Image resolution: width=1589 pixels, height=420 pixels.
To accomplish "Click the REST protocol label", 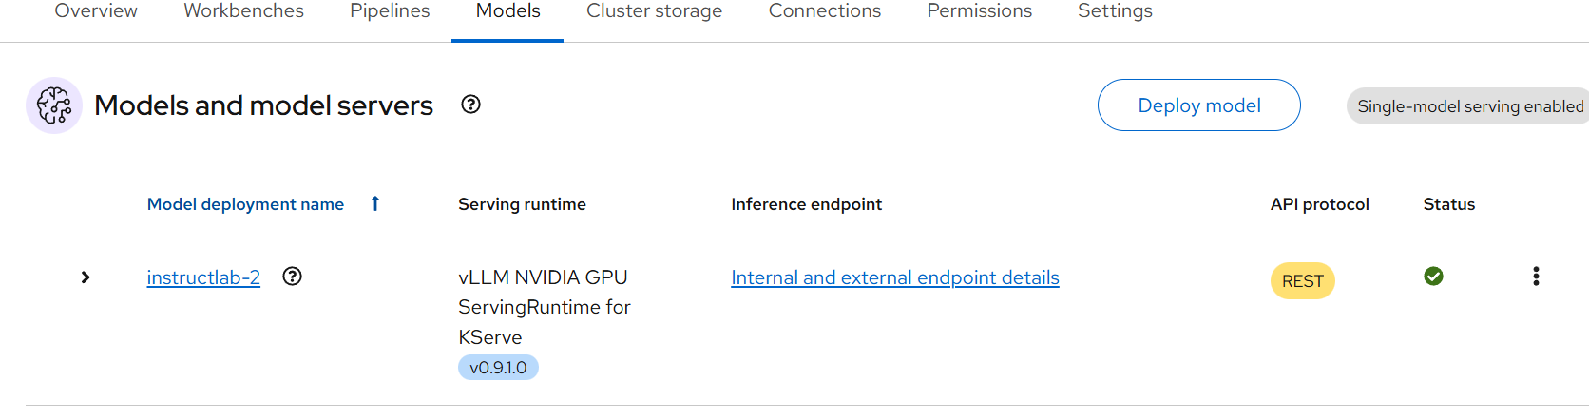I will [1302, 281].
